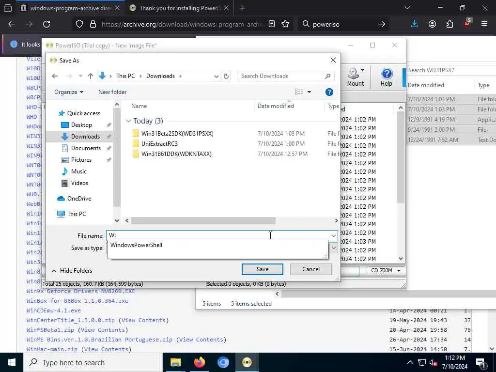
Task: Open the Mount dropdown arrow
Action: click(x=362, y=70)
